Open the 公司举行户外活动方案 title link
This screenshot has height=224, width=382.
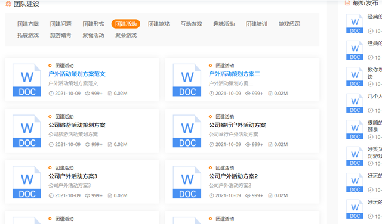(238, 125)
